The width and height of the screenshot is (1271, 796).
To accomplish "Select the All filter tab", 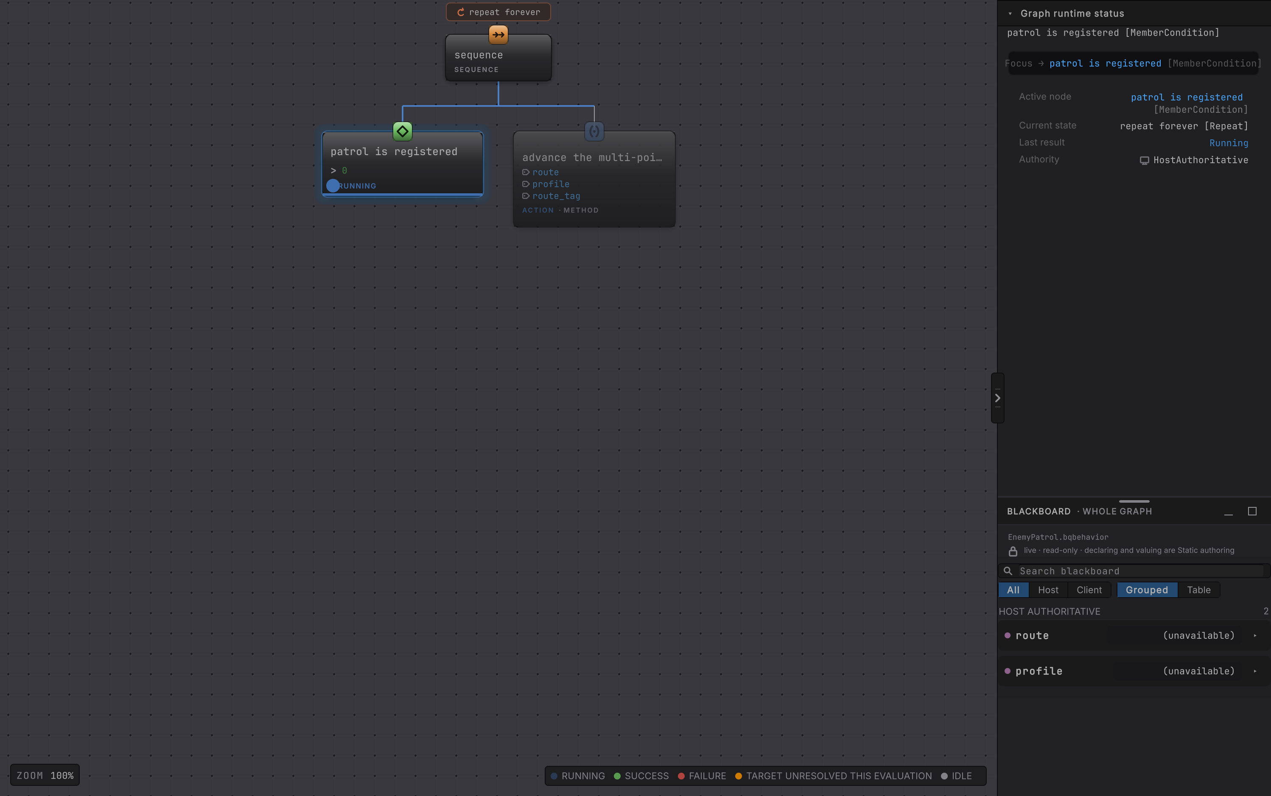I will [1013, 590].
